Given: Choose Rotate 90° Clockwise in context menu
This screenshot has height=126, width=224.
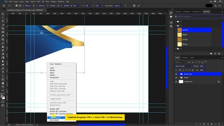Looking at the screenshot, I should [x=62, y=111].
